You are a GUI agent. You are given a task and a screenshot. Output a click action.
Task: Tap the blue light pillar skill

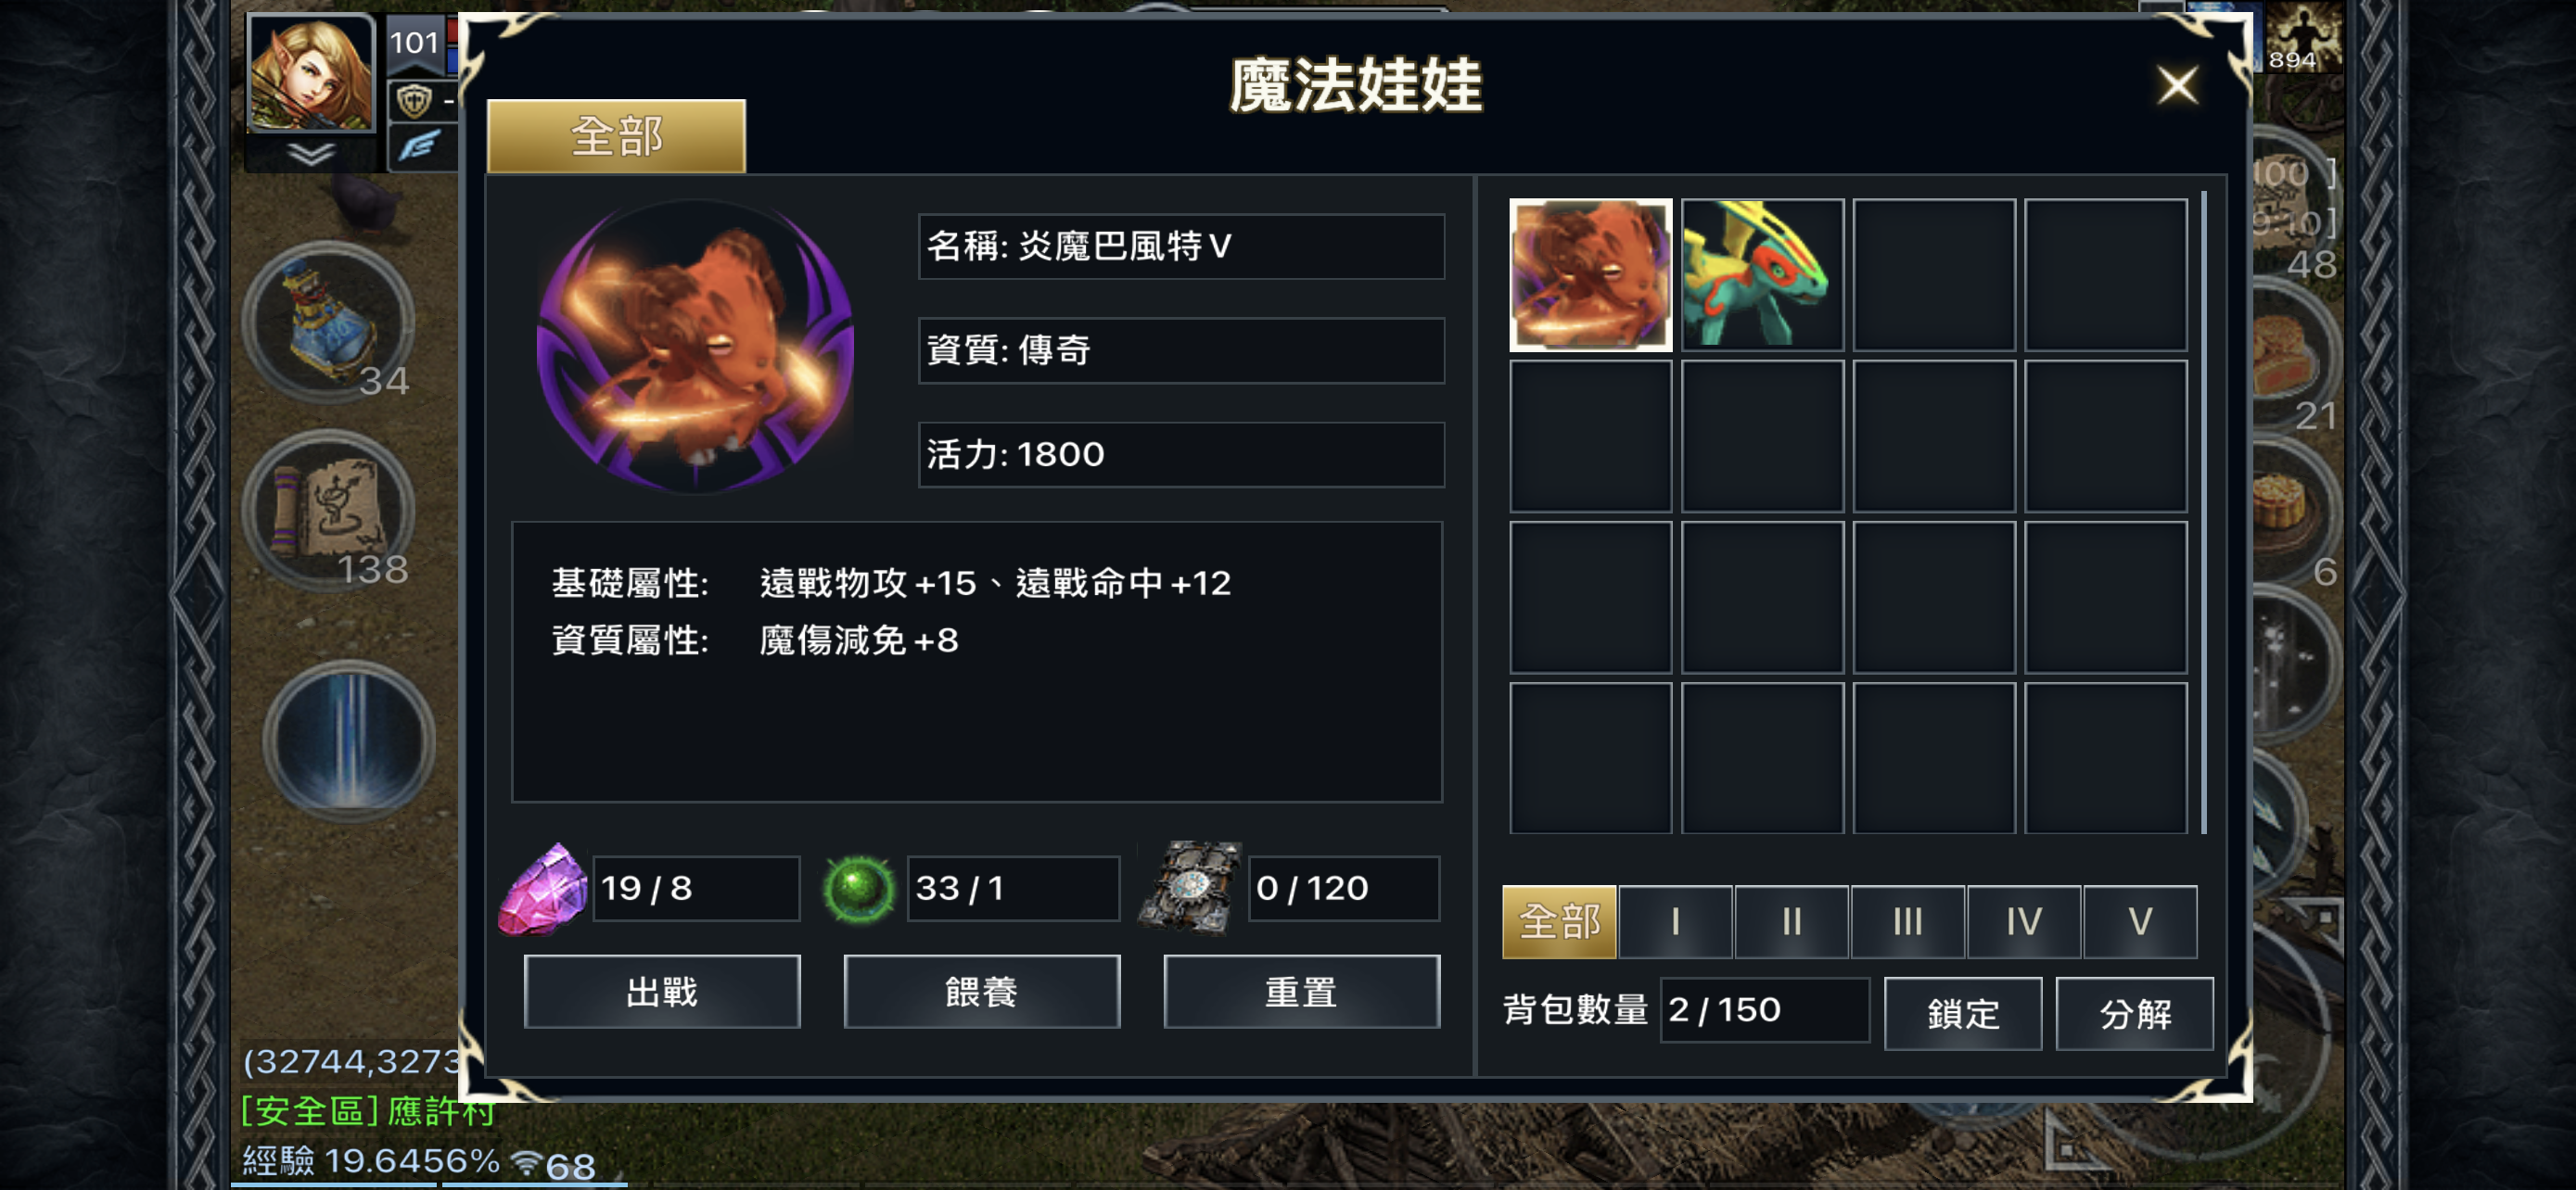point(349,741)
